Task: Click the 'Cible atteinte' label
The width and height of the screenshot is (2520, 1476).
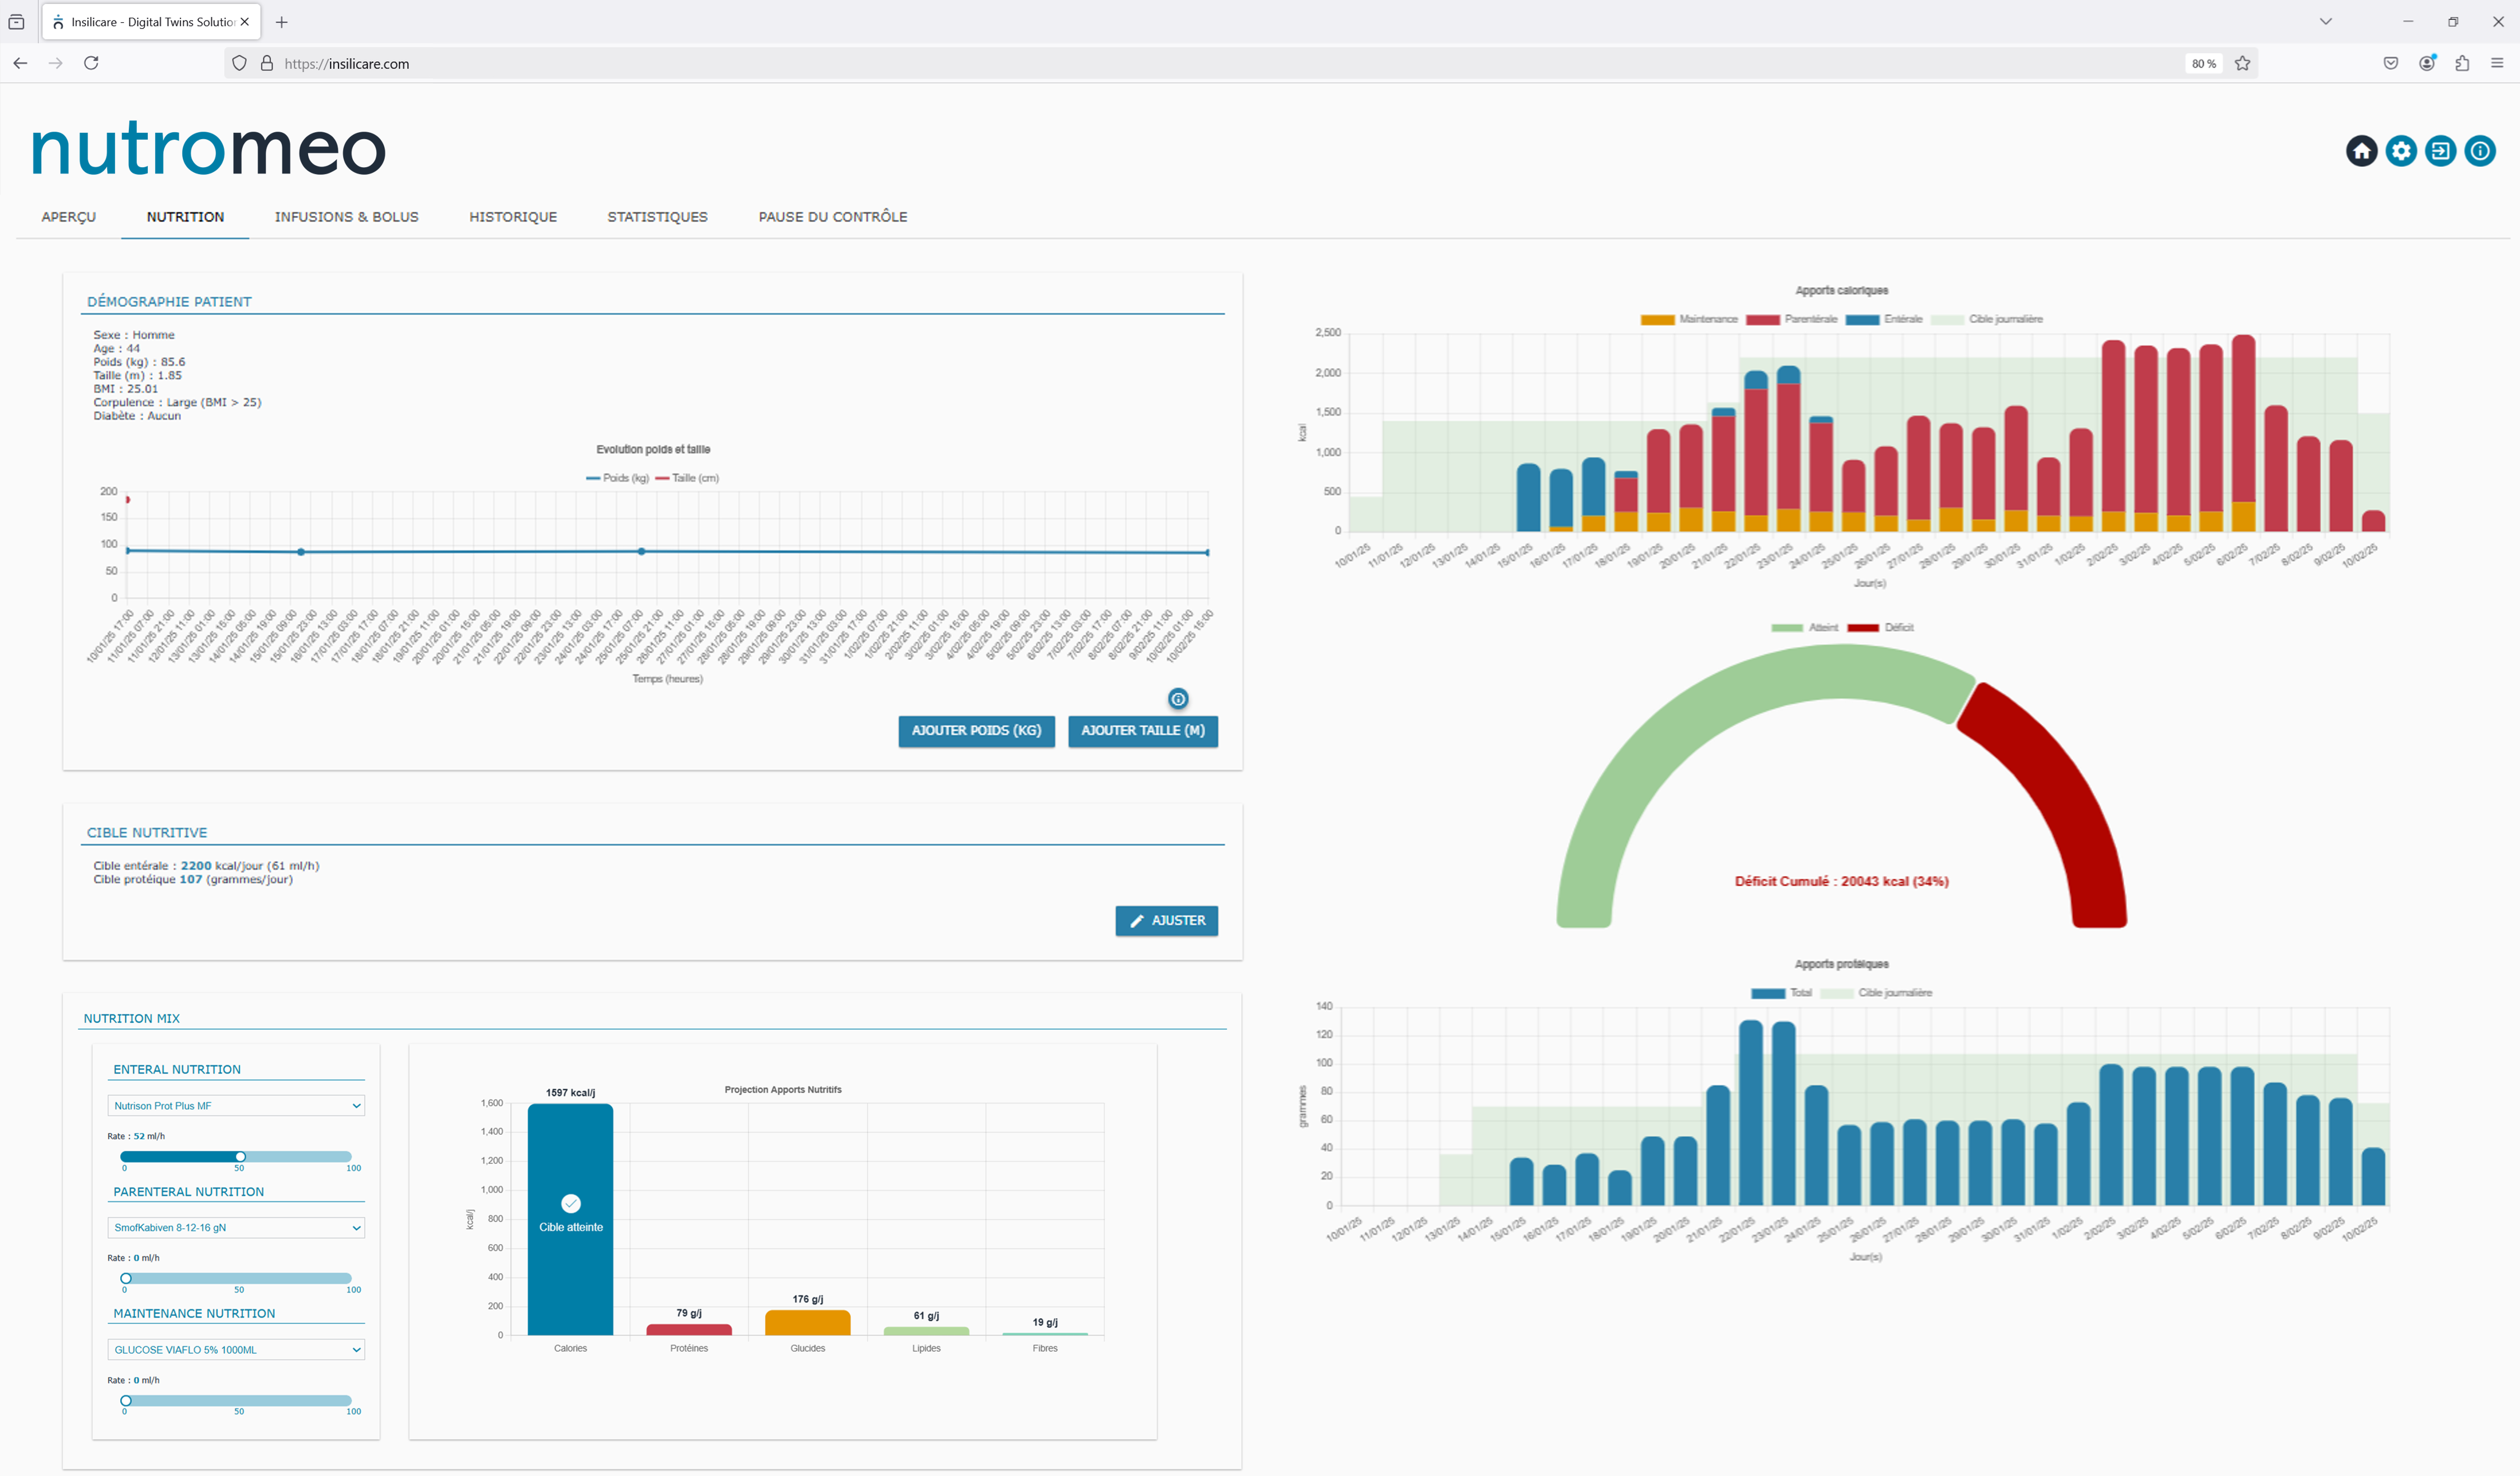Action: 571,1228
